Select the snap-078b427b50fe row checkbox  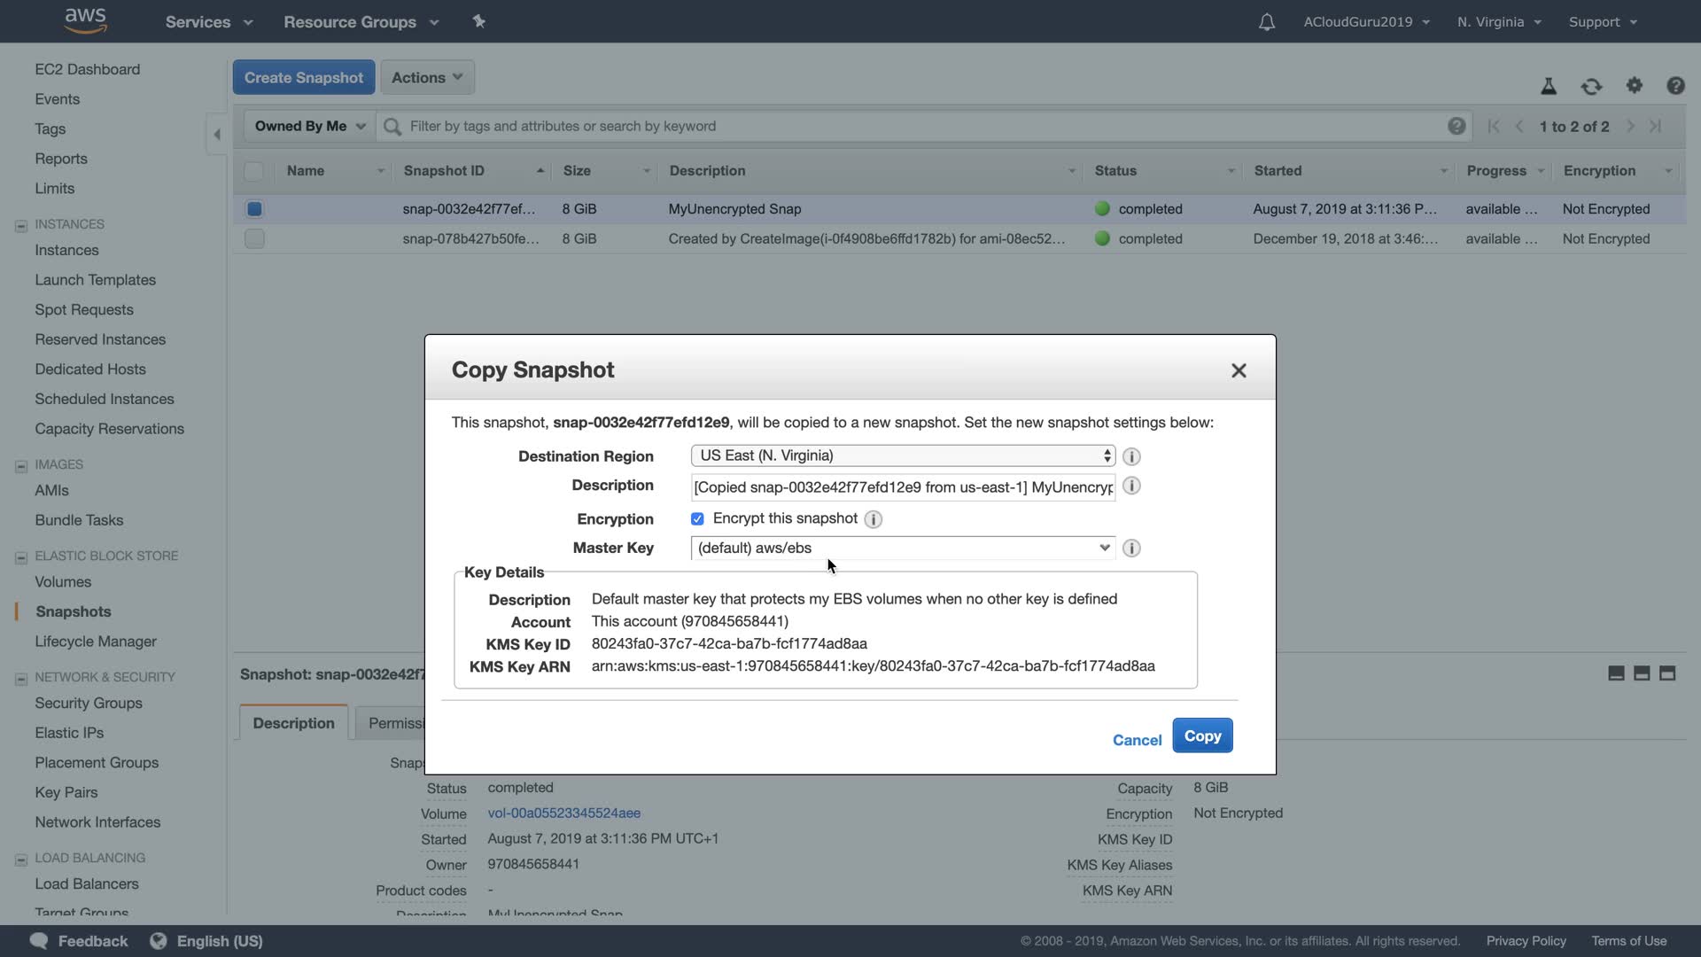254,239
